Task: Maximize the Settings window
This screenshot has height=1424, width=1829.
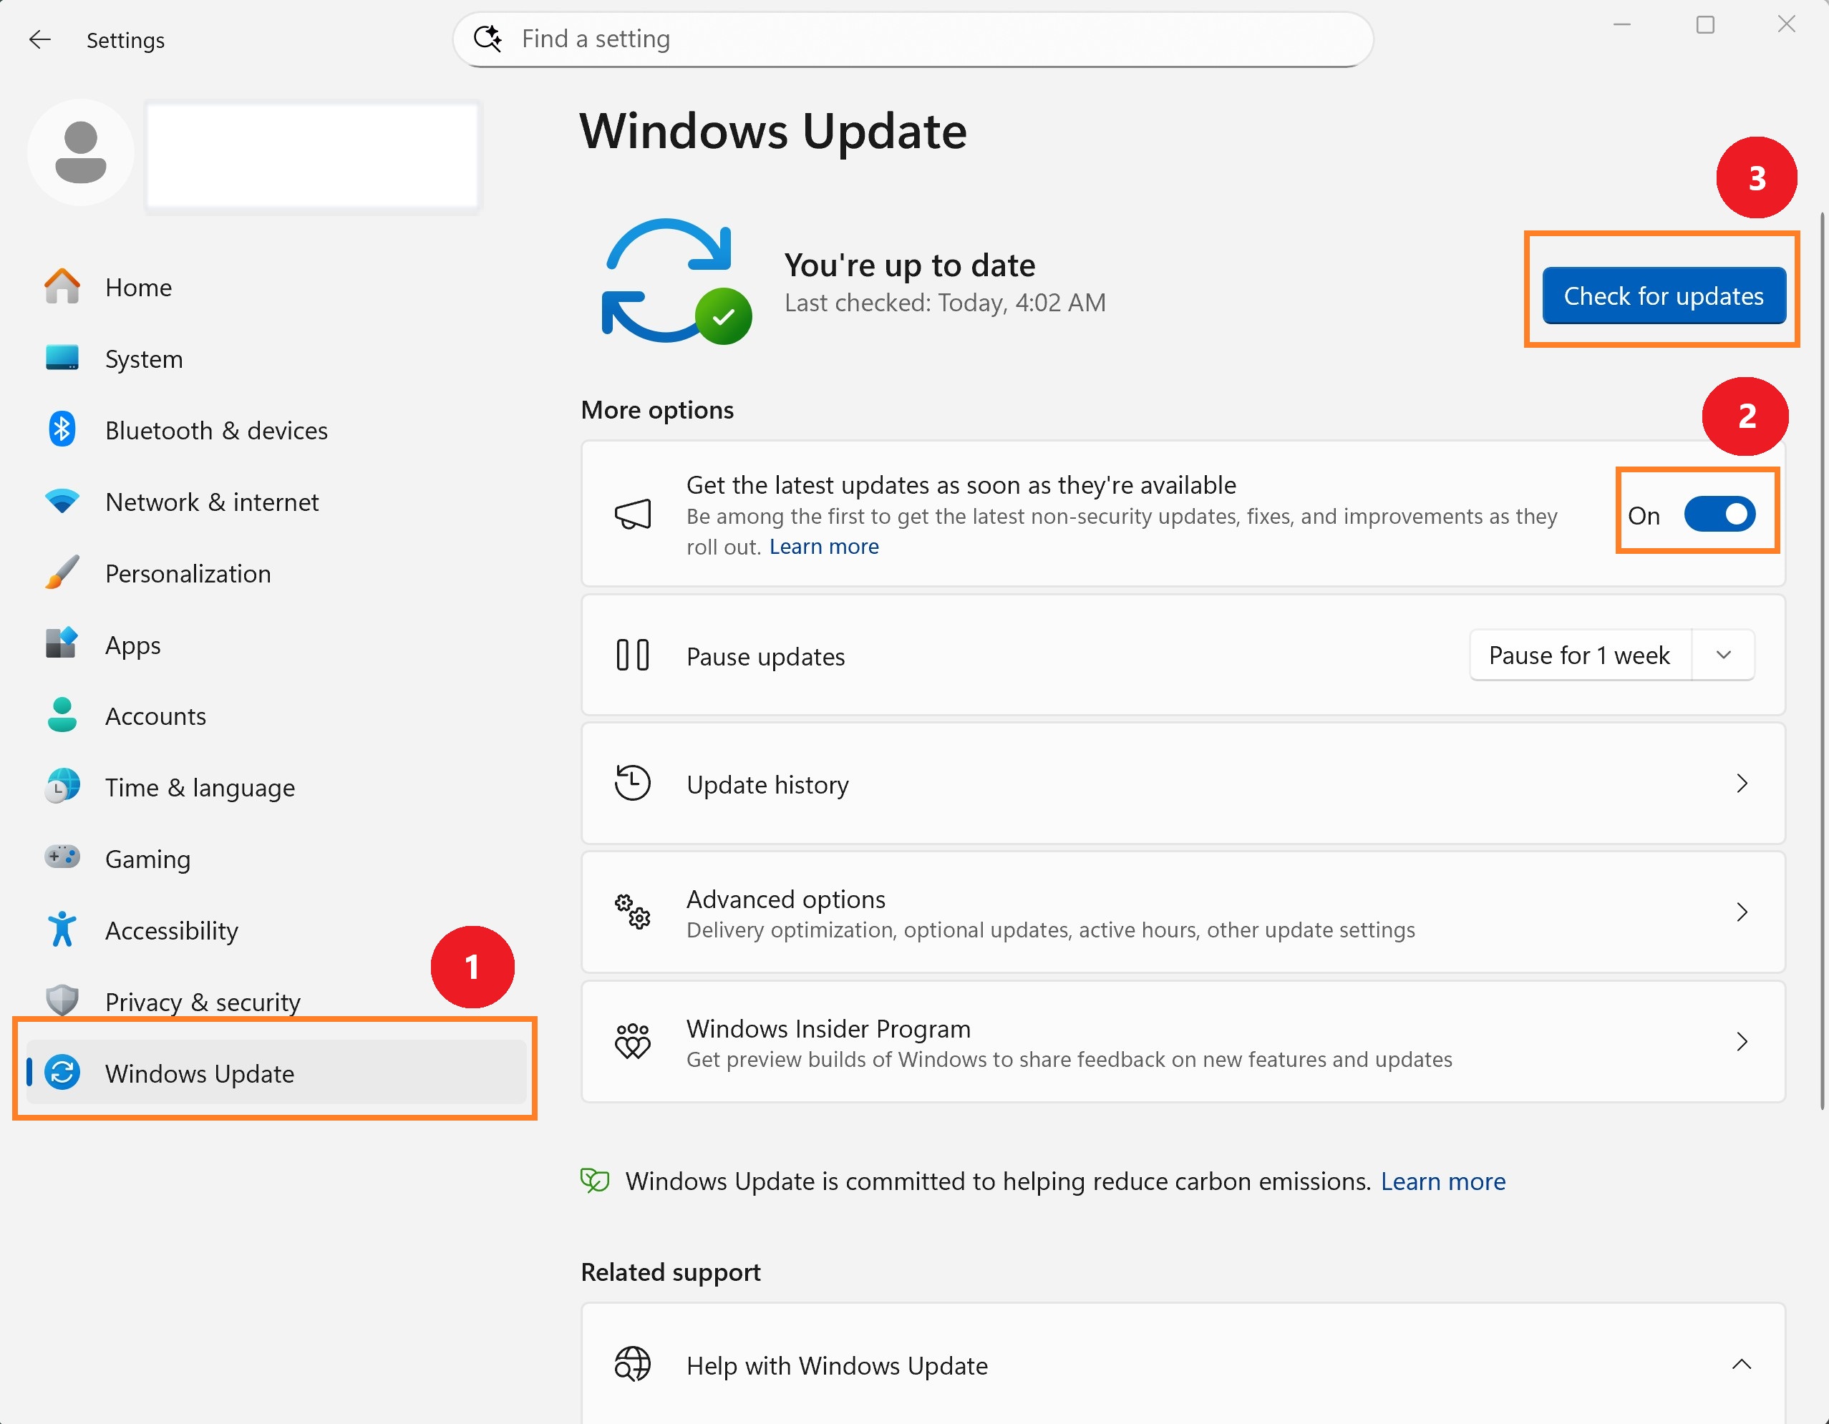Action: coord(1705,25)
